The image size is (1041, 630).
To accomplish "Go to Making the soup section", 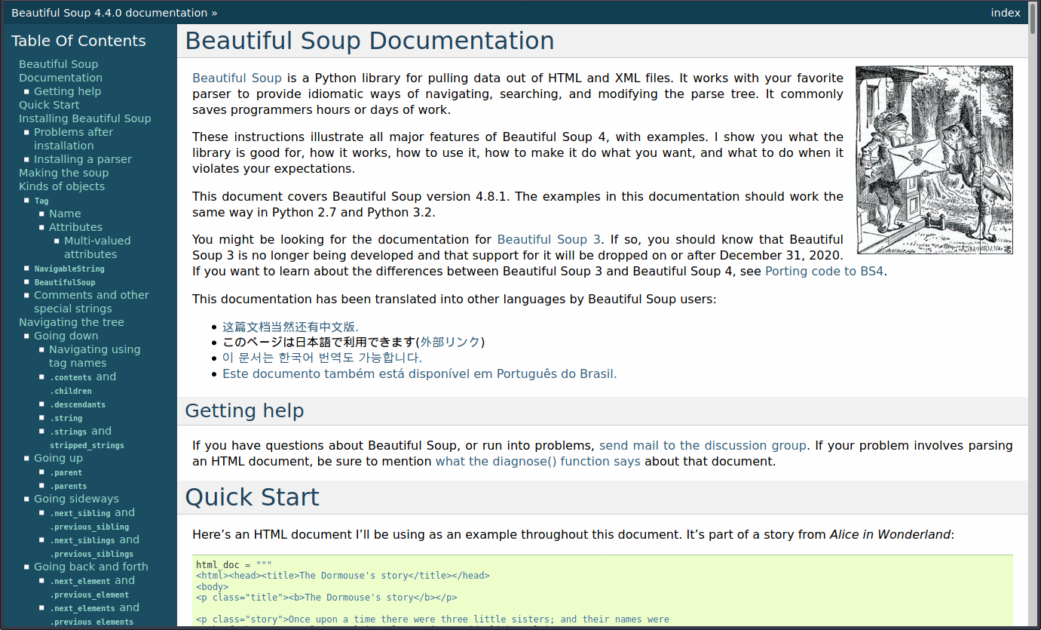I will pyautogui.click(x=63, y=173).
